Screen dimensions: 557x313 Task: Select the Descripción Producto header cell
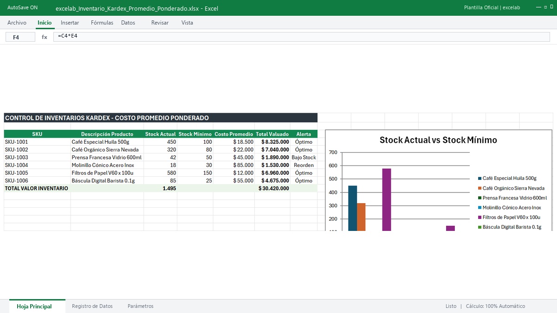tap(107, 134)
